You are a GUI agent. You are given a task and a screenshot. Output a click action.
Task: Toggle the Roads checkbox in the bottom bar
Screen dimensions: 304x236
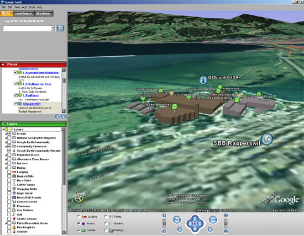[78, 223]
